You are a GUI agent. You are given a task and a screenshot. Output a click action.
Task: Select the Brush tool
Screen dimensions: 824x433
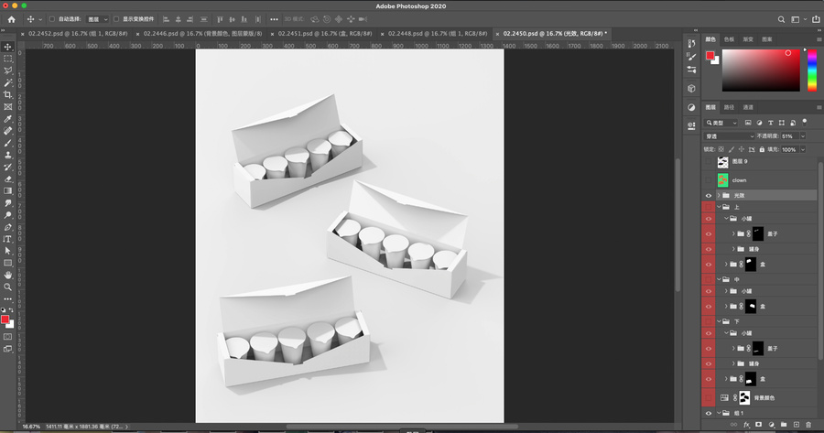click(8, 143)
